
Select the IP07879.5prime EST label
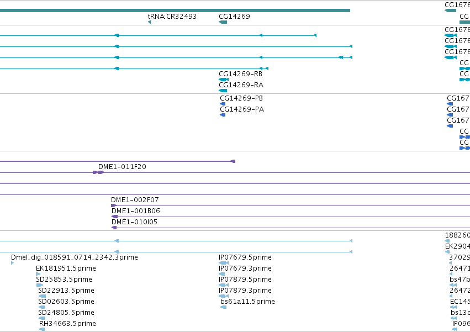coord(245,280)
